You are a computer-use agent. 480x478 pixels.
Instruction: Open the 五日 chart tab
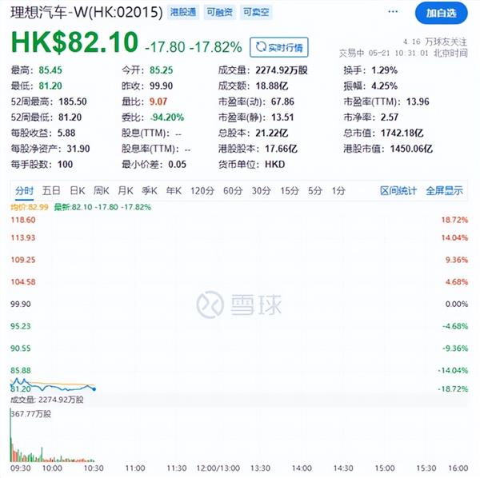[51, 190]
